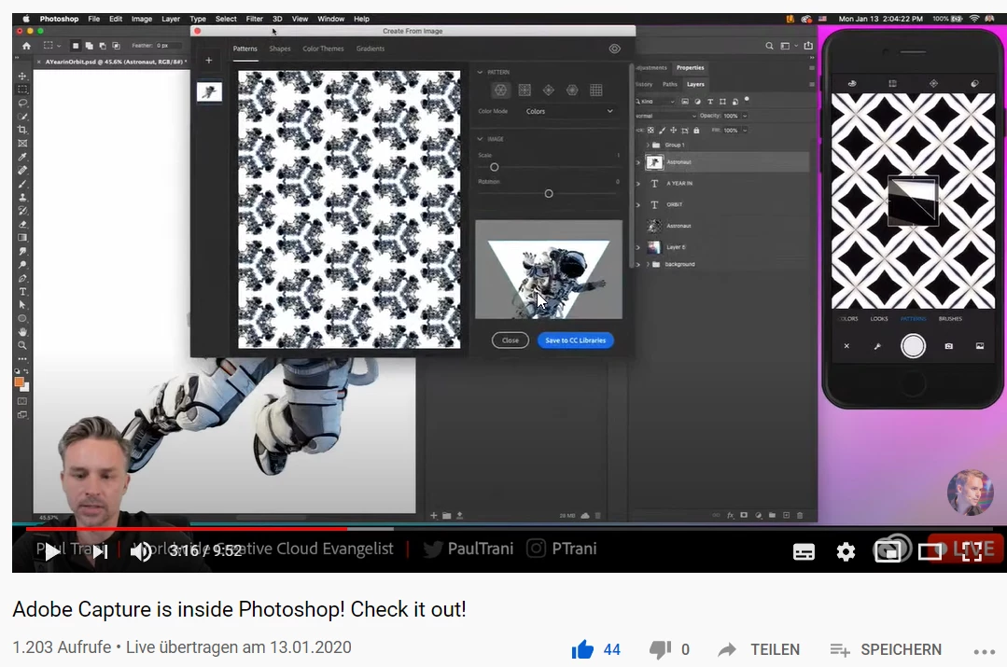The width and height of the screenshot is (1007, 667).
Task: Toggle visibility of A YEAR IN layer
Action: [x=637, y=184]
